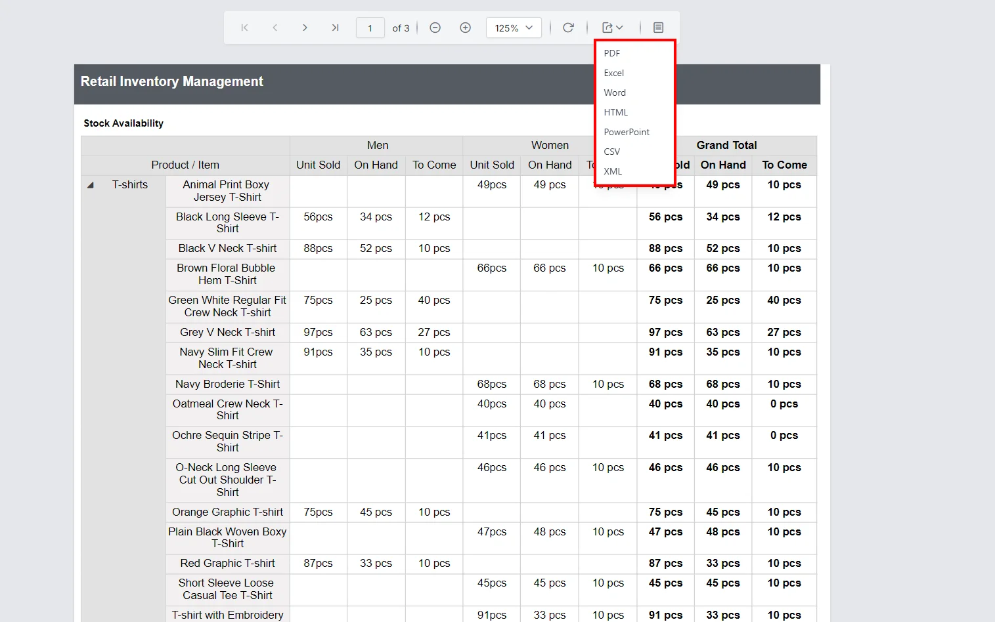The image size is (995, 622).
Task: Navigate to the previous page
Action: 275,28
